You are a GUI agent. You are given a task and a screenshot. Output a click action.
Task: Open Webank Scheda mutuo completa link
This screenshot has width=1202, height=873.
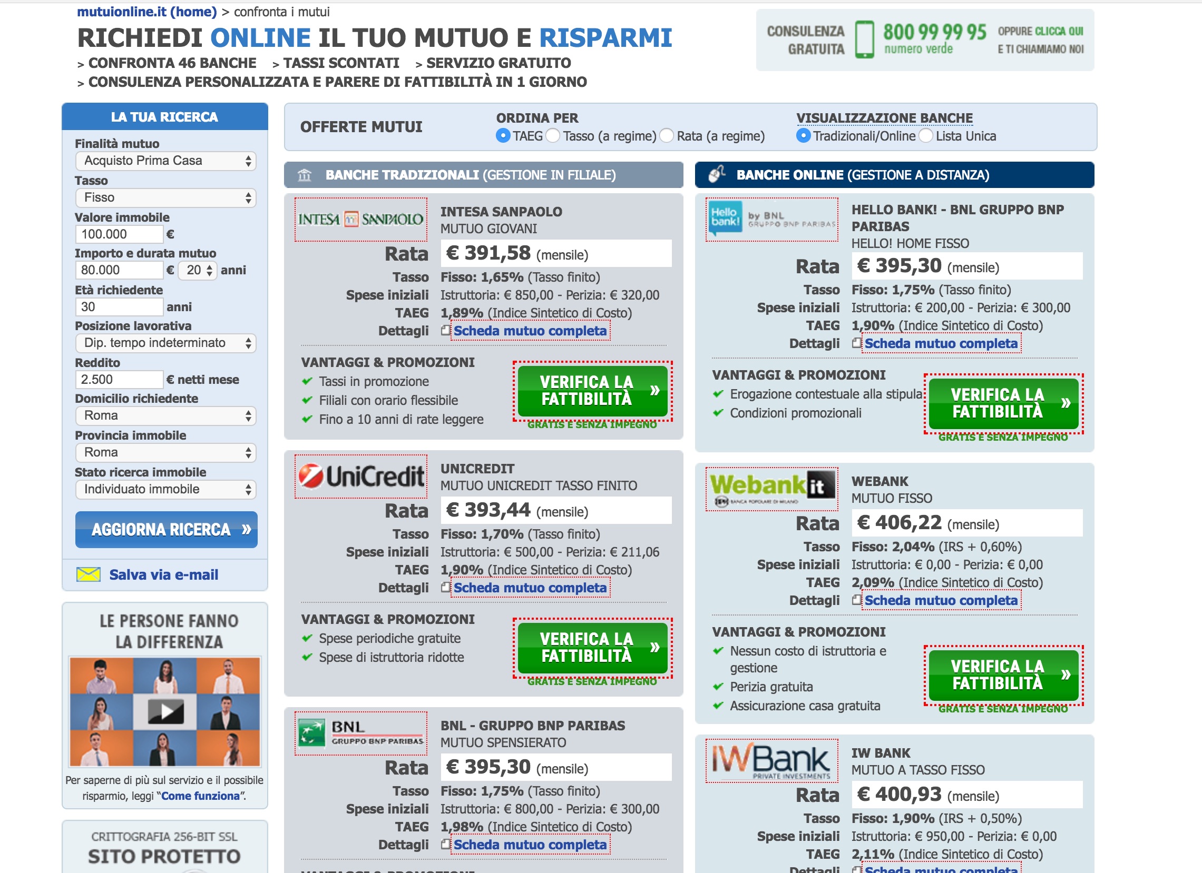pos(941,600)
